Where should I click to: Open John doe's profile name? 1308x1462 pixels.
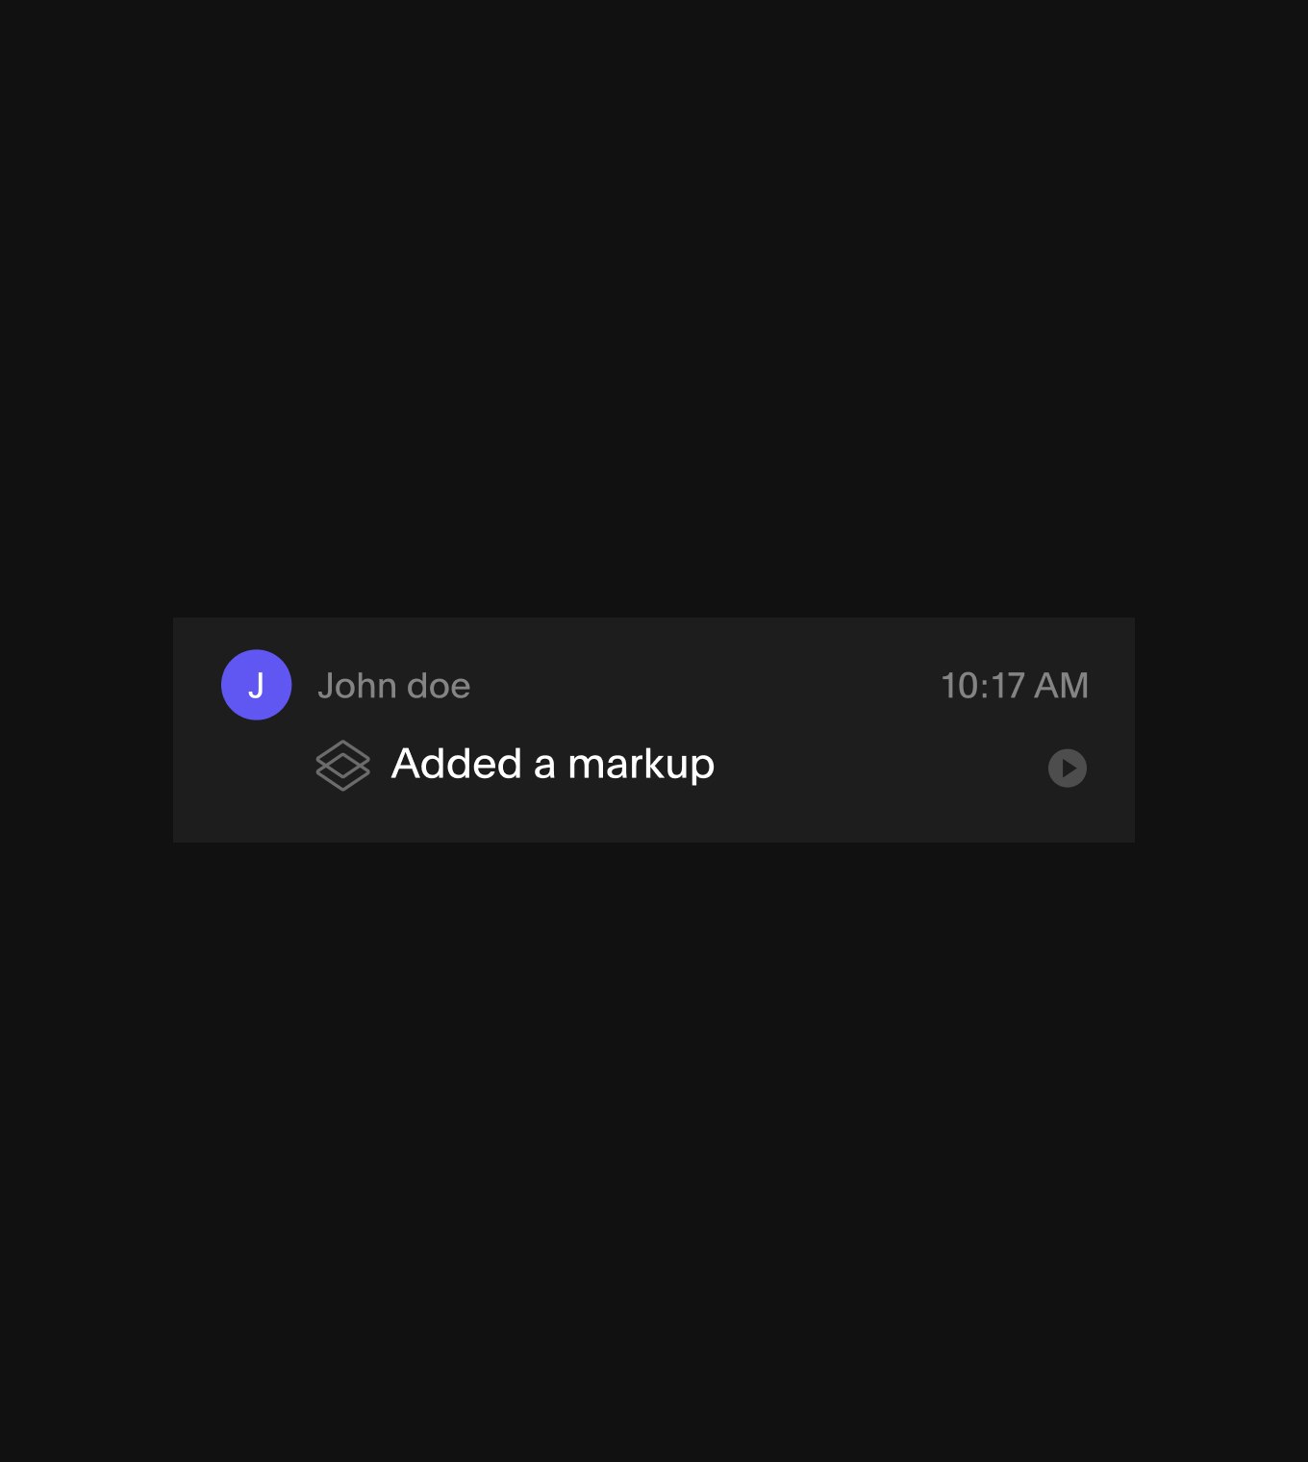pyautogui.click(x=394, y=686)
